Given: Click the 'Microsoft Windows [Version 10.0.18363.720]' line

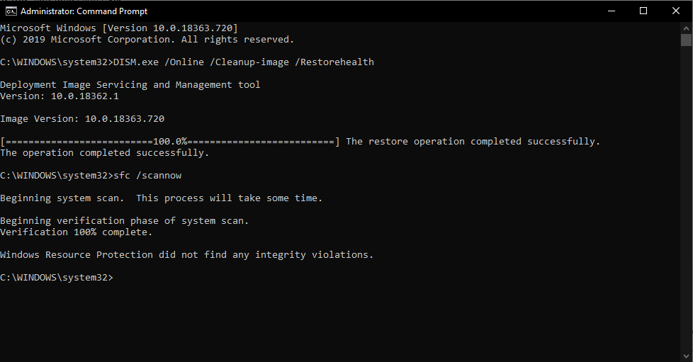Looking at the screenshot, I should click(x=119, y=28).
